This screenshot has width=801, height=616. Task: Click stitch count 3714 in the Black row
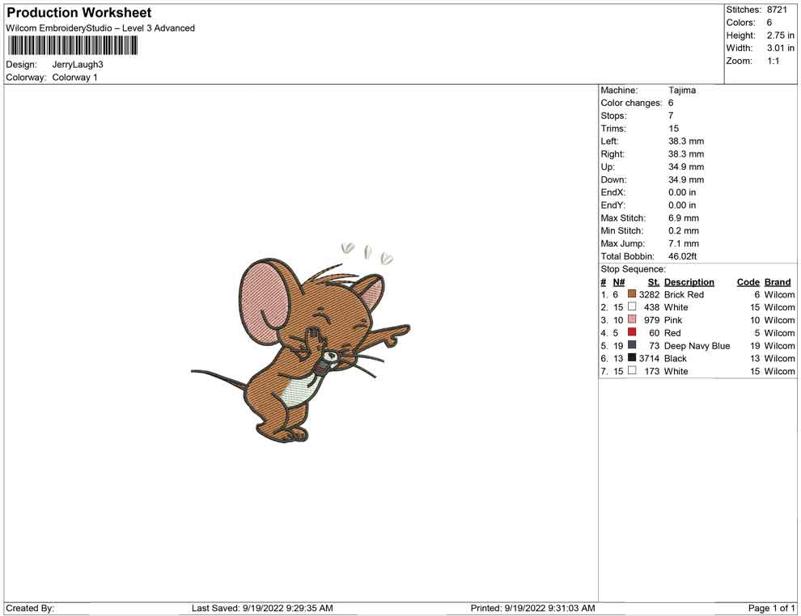(649, 358)
